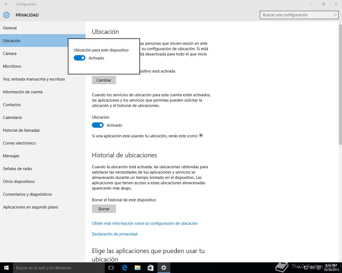Open Comentarios y diagnósticos settings
Image resolution: width=342 pixels, height=273 pixels.
click(43, 194)
